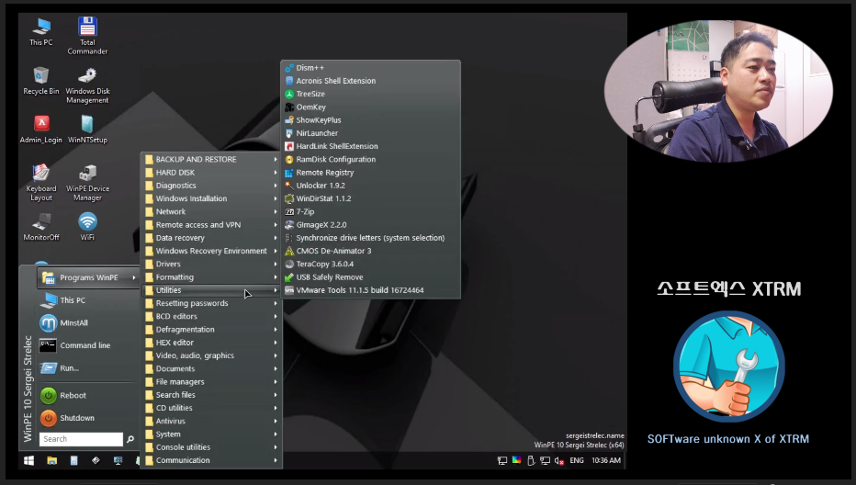This screenshot has width=856, height=485.
Task: Expand Data recovery submenu
Action: tap(211, 238)
